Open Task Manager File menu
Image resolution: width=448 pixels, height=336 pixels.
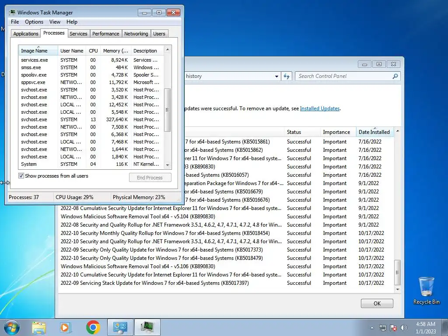point(15,22)
